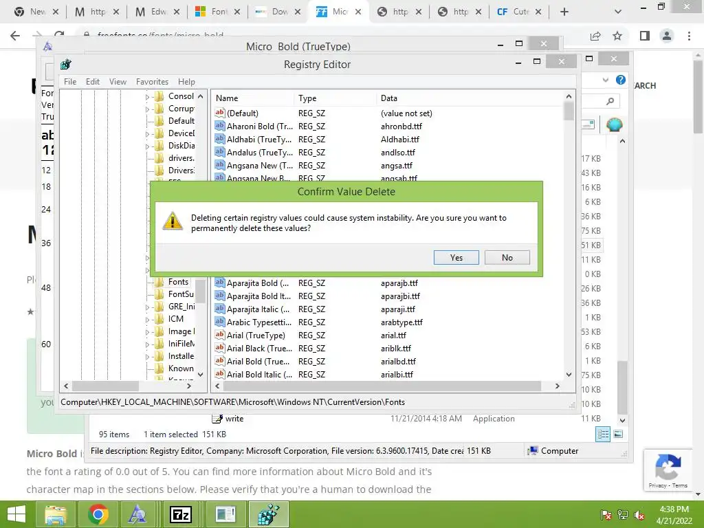Expand the DiskDia registry key
This screenshot has height=528, width=704.
pos(147,146)
